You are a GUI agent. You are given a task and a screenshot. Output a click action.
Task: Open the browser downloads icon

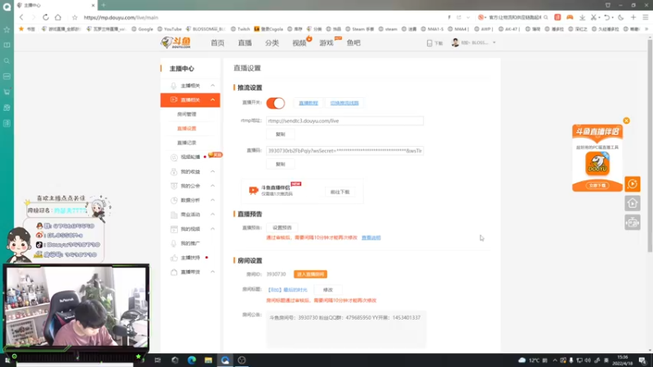point(582,17)
